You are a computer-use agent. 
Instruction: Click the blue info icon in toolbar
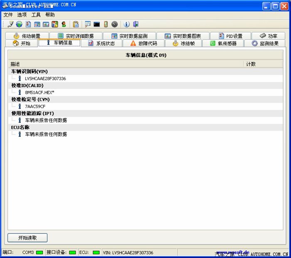[x=127, y=24]
